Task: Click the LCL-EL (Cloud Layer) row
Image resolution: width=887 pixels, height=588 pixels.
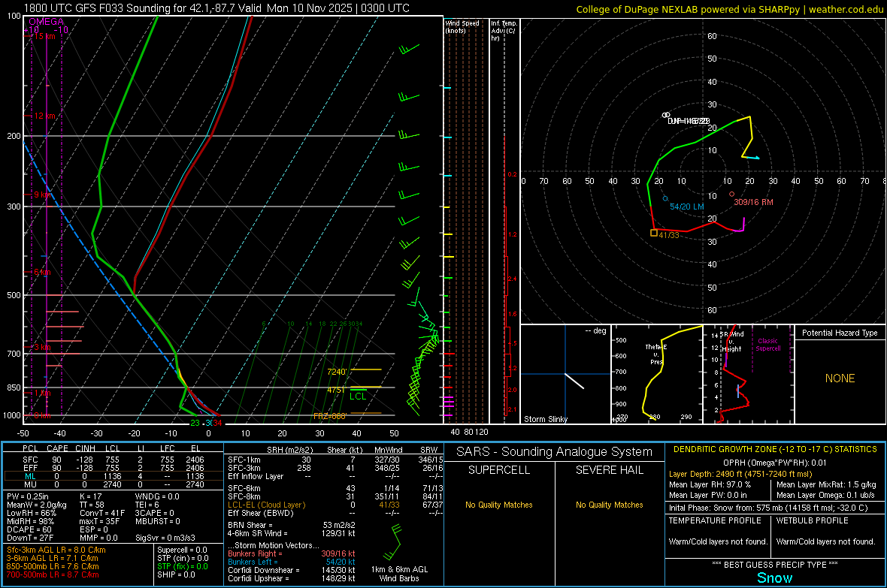Action: (335, 505)
